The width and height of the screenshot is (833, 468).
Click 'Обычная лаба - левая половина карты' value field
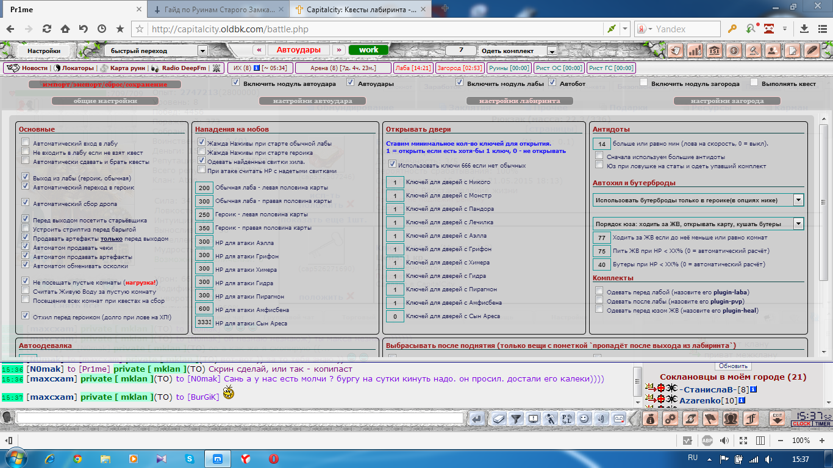[x=204, y=188]
